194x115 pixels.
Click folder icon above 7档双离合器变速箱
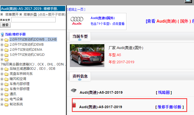click(x=6, y=60)
